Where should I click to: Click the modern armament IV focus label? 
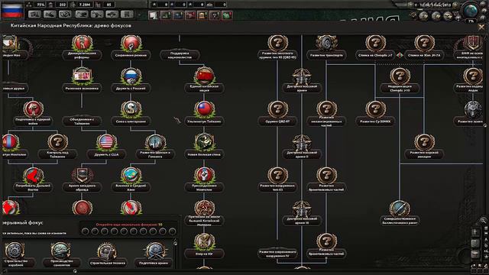(x=277, y=254)
